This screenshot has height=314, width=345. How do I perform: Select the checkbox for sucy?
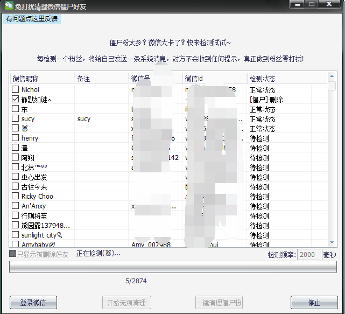pyautogui.click(x=15, y=118)
